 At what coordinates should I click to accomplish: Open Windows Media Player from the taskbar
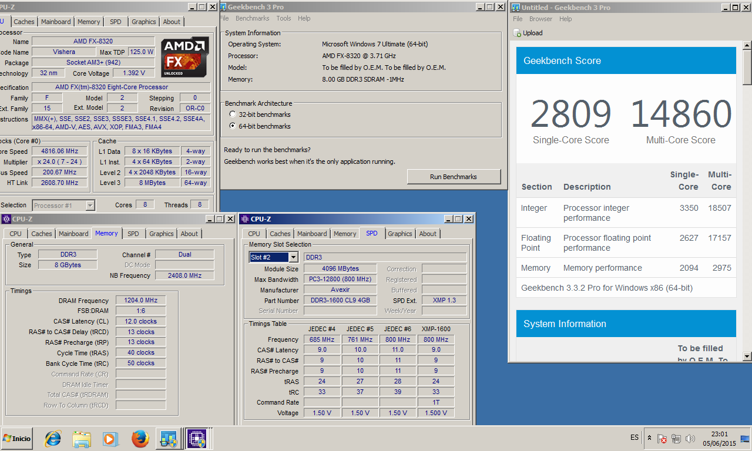[x=110, y=439]
